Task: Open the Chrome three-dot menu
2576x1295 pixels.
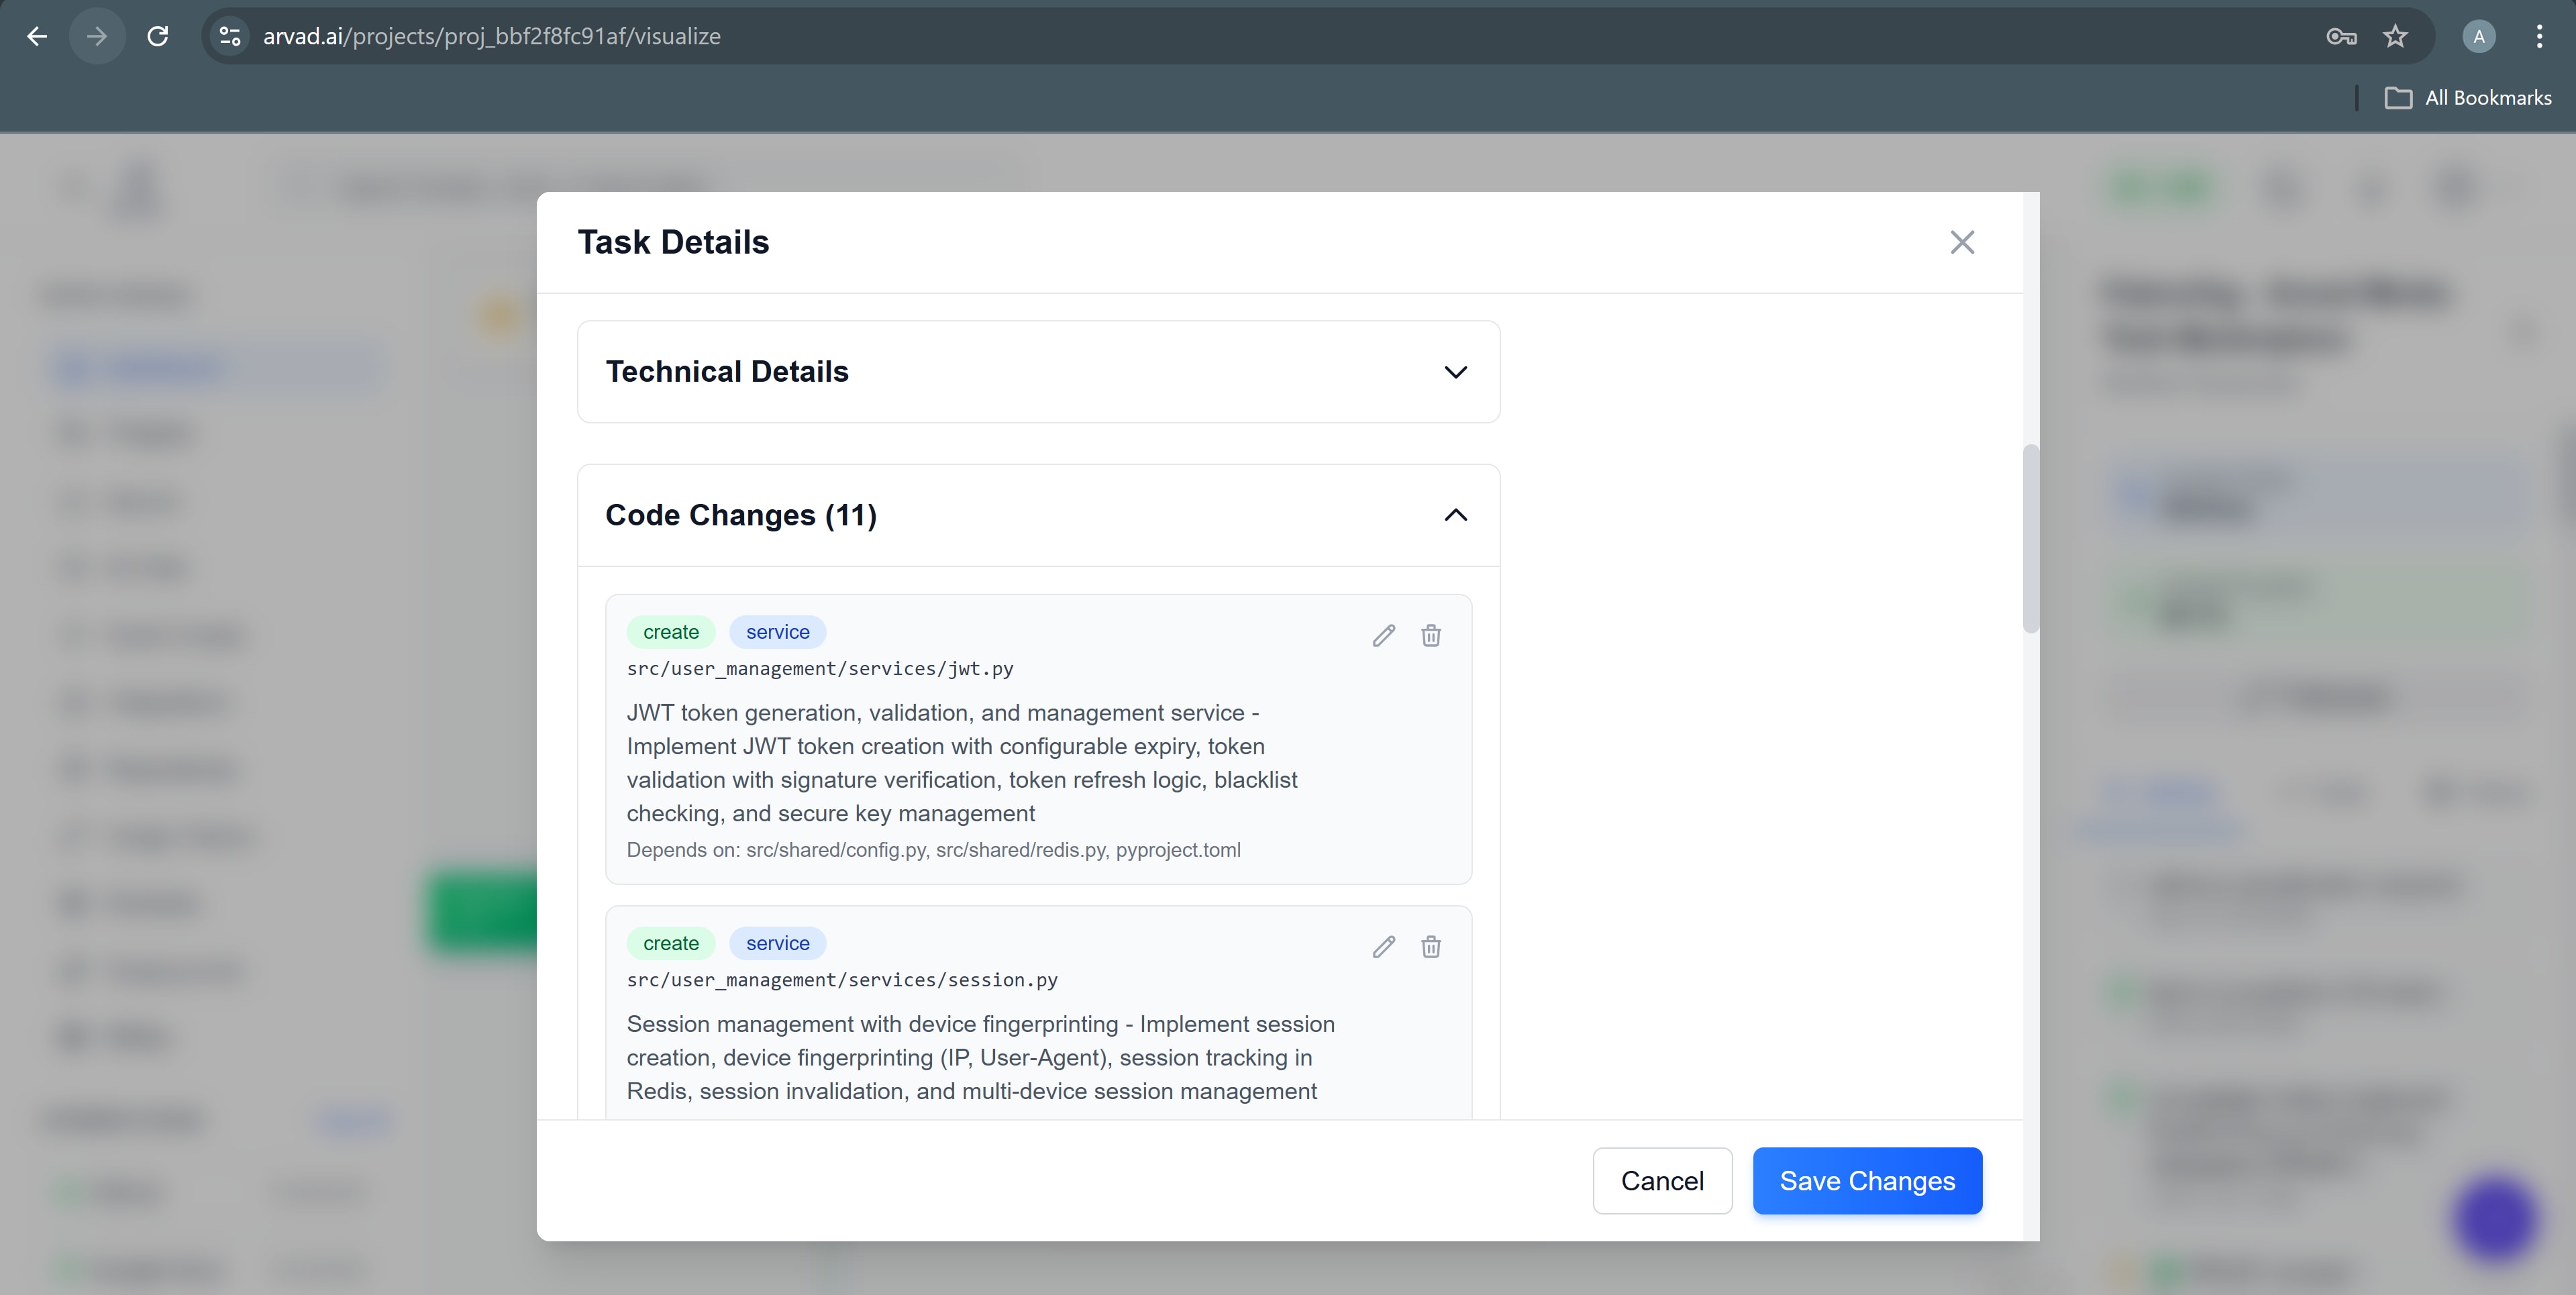Action: click(2539, 37)
